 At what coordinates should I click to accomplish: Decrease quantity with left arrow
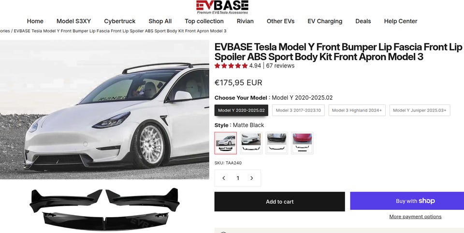[224, 178]
